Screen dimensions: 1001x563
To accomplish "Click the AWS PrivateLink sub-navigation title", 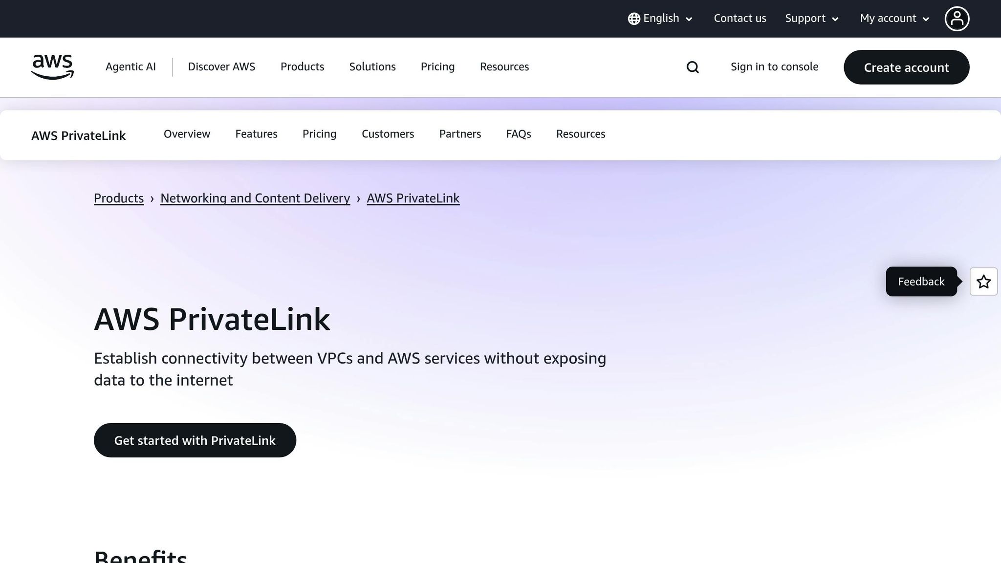I will point(78,135).
